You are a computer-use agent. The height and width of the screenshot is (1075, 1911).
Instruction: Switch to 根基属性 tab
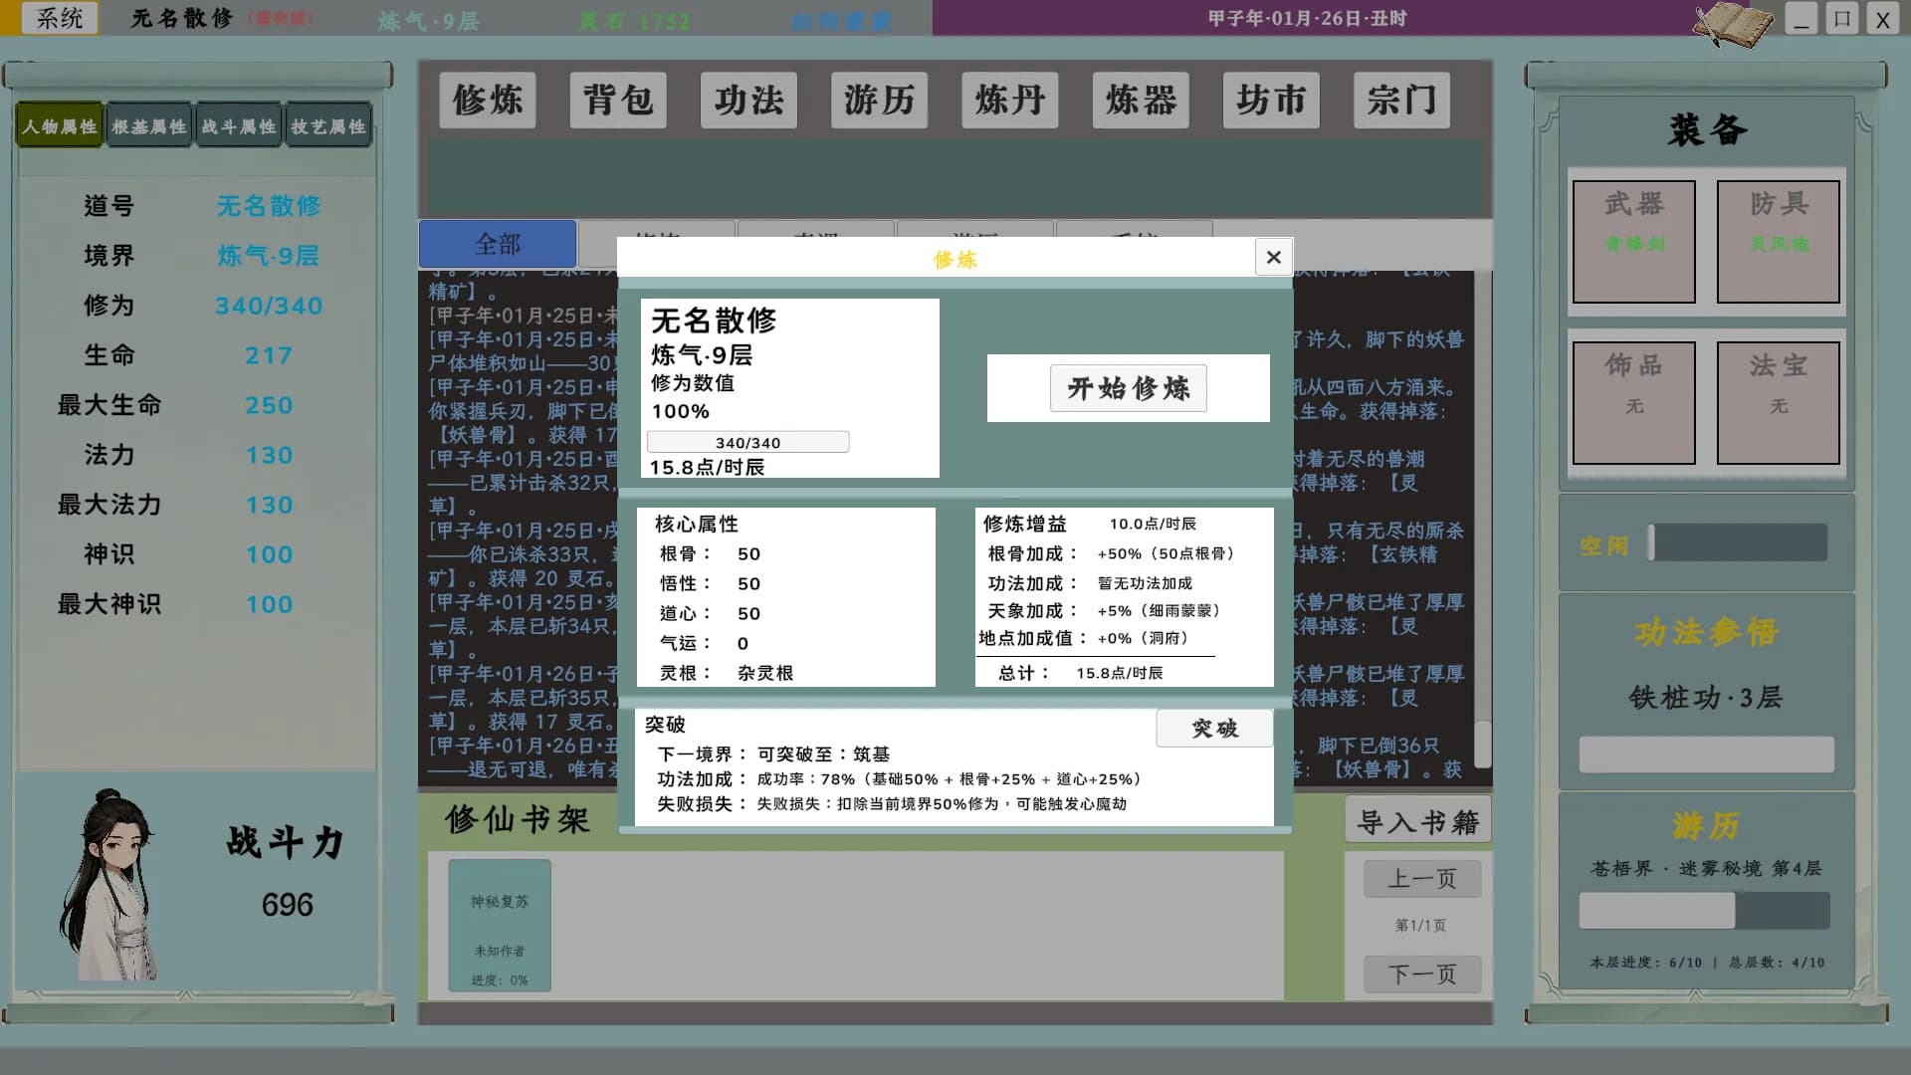[149, 126]
